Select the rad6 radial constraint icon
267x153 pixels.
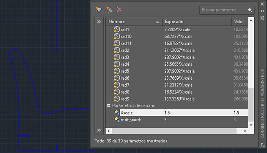pos(117,78)
